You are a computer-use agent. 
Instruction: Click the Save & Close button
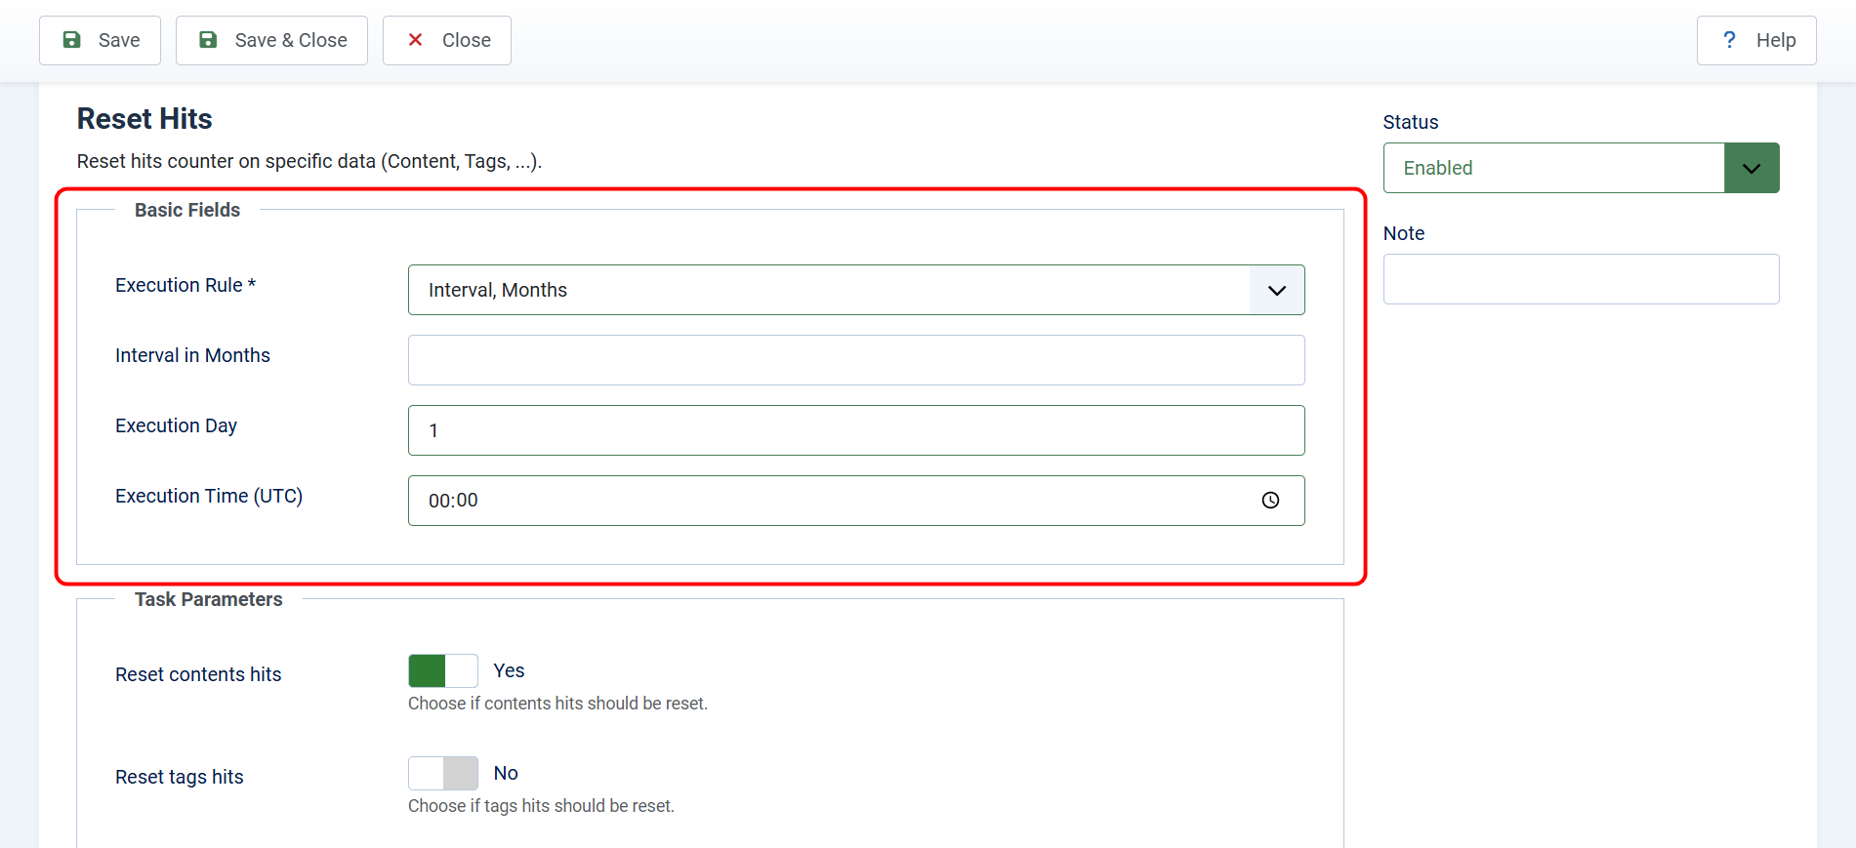(x=271, y=40)
